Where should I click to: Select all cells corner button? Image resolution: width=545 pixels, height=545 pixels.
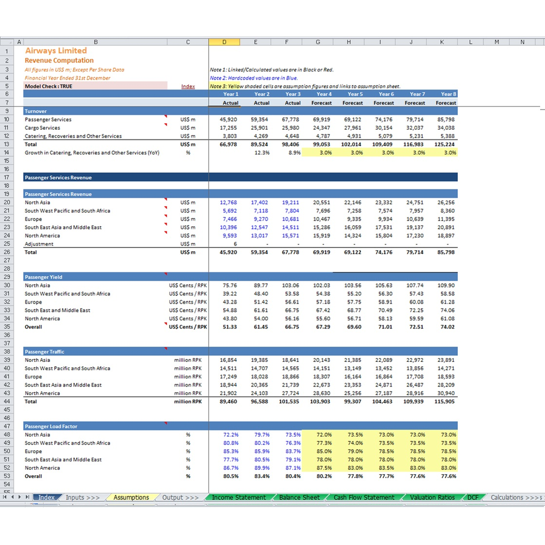click(7, 42)
